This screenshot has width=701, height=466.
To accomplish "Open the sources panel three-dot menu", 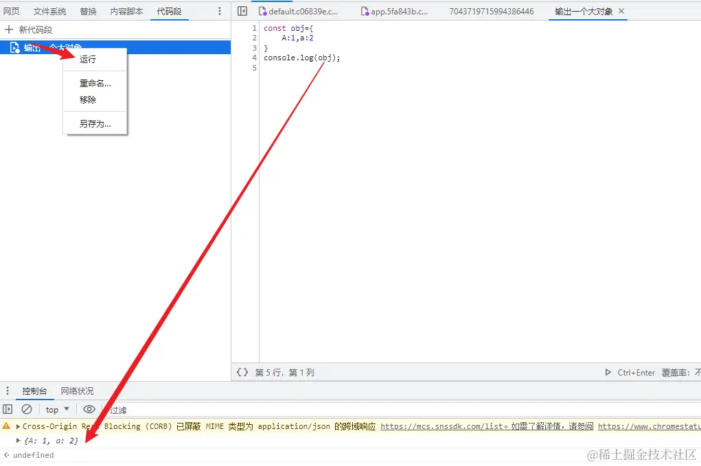I will 220,11.
